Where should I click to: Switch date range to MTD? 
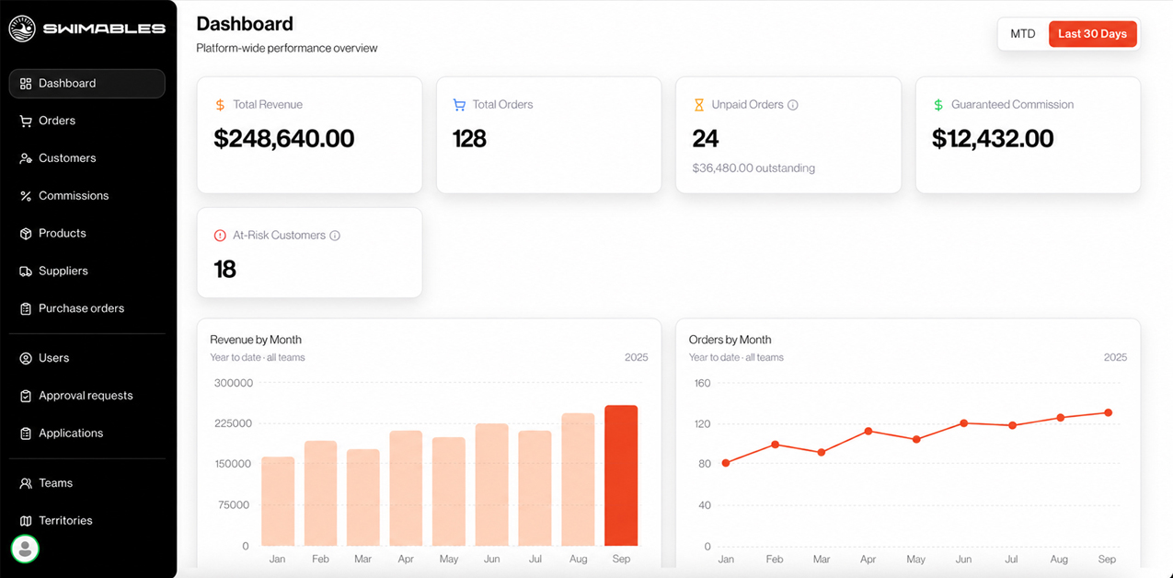(1023, 34)
